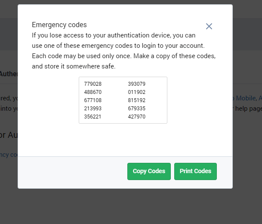Select the code 011902
The width and height of the screenshot is (262, 224).
pos(137,92)
